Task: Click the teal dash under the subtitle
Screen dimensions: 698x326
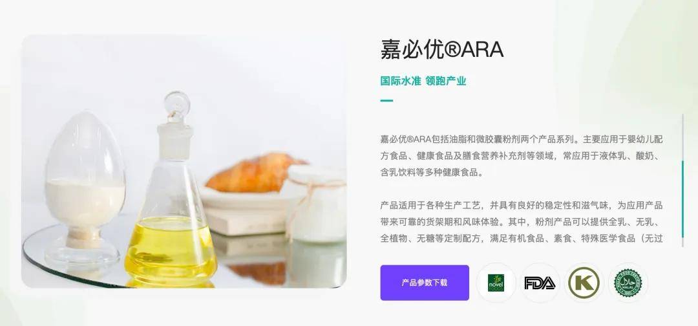Action: 387,101
